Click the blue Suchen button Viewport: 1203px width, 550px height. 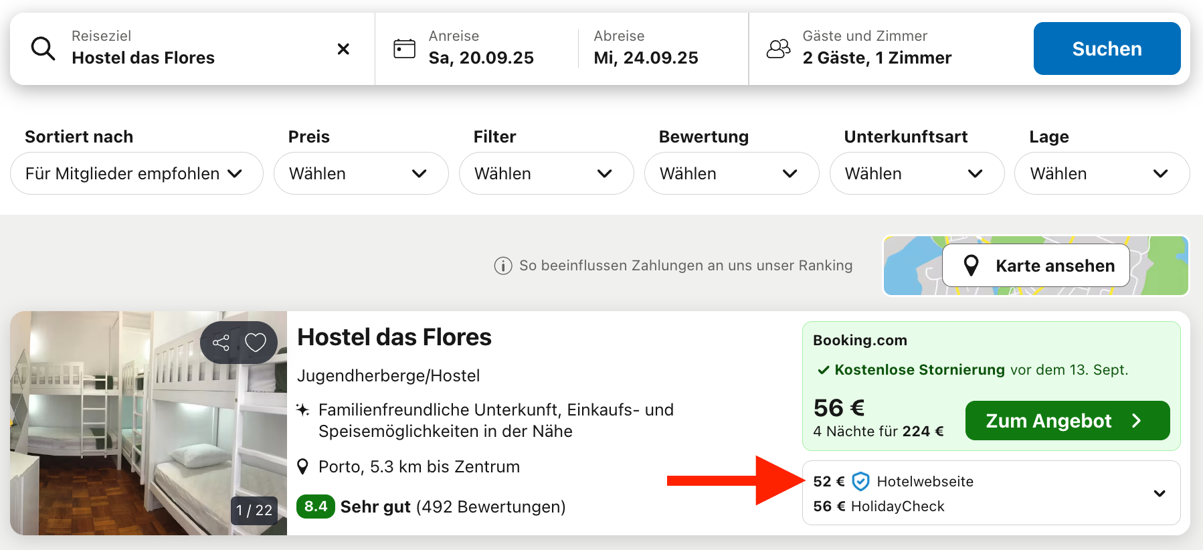pyautogui.click(x=1107, y=49)
